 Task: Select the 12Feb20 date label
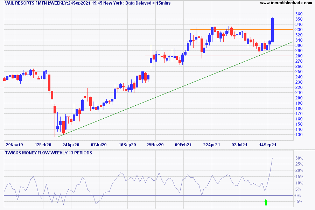43,145
